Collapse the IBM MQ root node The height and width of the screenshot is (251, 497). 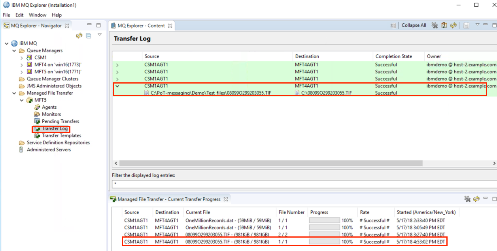(x=6, y=43)
